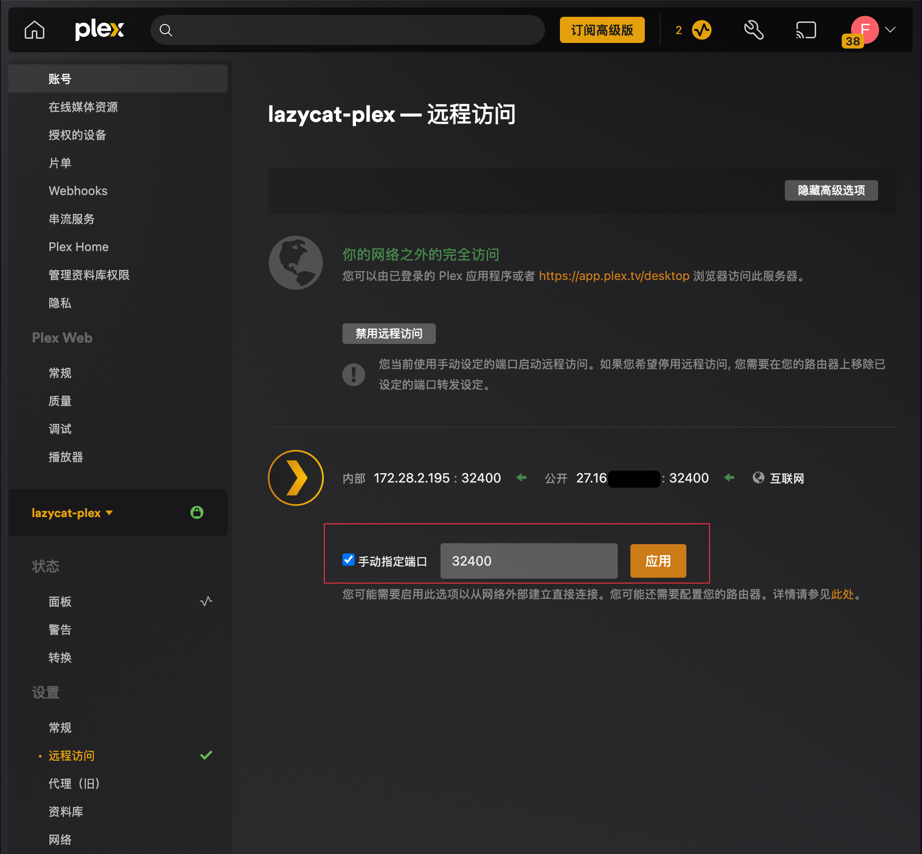Click the green lock icon for lazycat-plex

coord(197,512)
